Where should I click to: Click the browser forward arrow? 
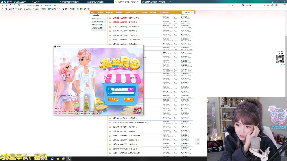(x=6, y=5)
